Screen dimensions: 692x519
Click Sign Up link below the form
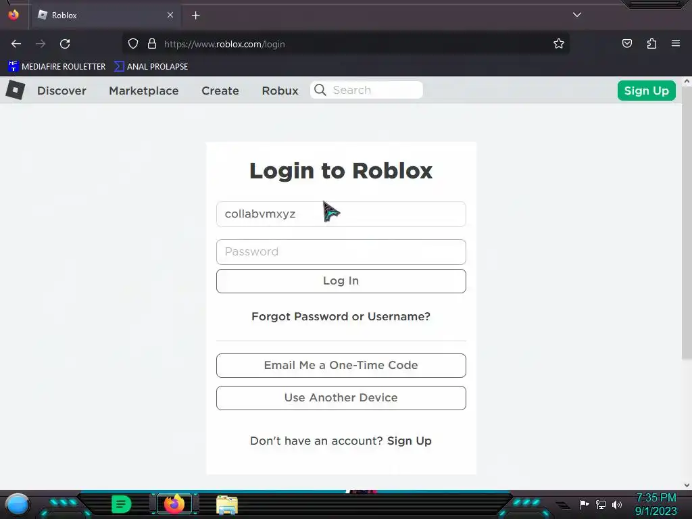409,441
